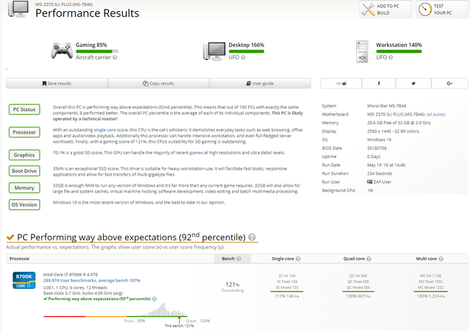Screen dimensions: 471x333
Task: Jump to OS Version section
Action: point(24,205)
